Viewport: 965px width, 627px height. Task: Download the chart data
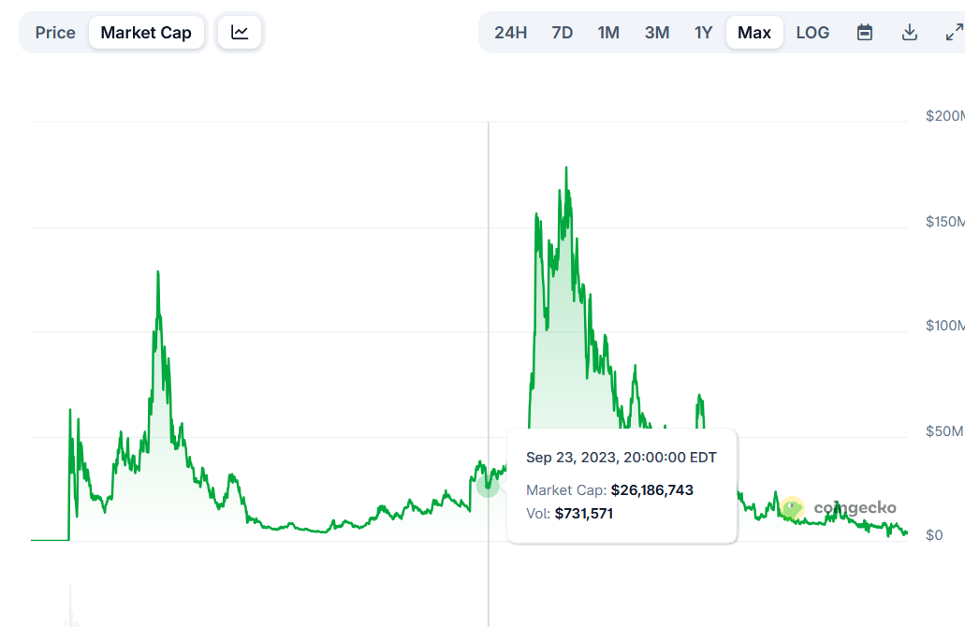click(910, 33)
